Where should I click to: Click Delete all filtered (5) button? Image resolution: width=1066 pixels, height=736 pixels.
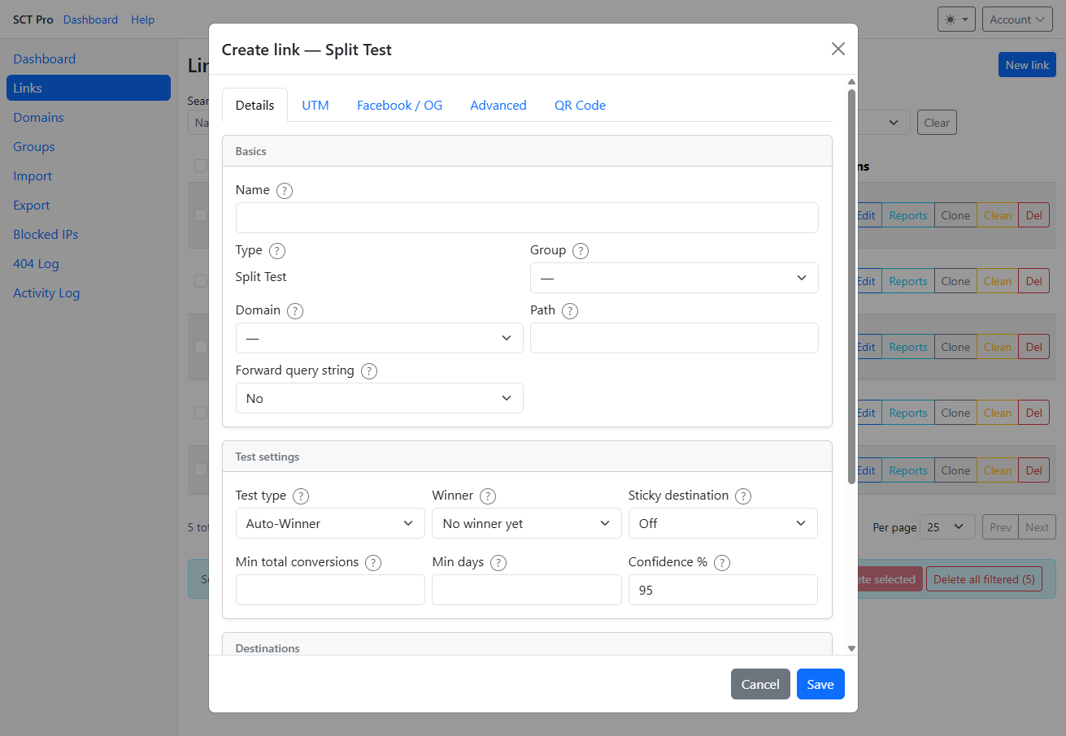(984, 579)
